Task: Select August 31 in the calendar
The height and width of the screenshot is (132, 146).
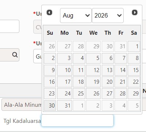Action: tap(64, 105)
